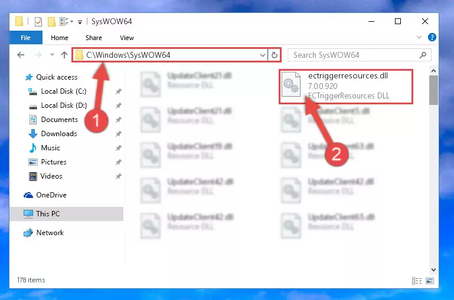Go back with the Back arrow
Image resolution: width=454 pixels, height=300 pixels.
[x=21, y=55]
